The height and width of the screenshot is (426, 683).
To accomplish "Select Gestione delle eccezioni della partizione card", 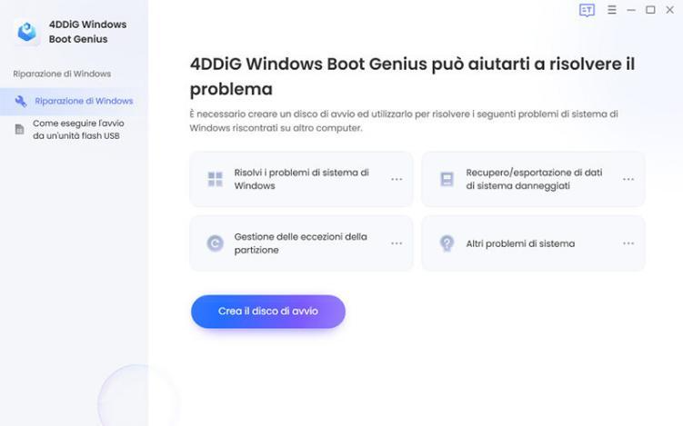I will pyautogui.click(x=301, y=243).
